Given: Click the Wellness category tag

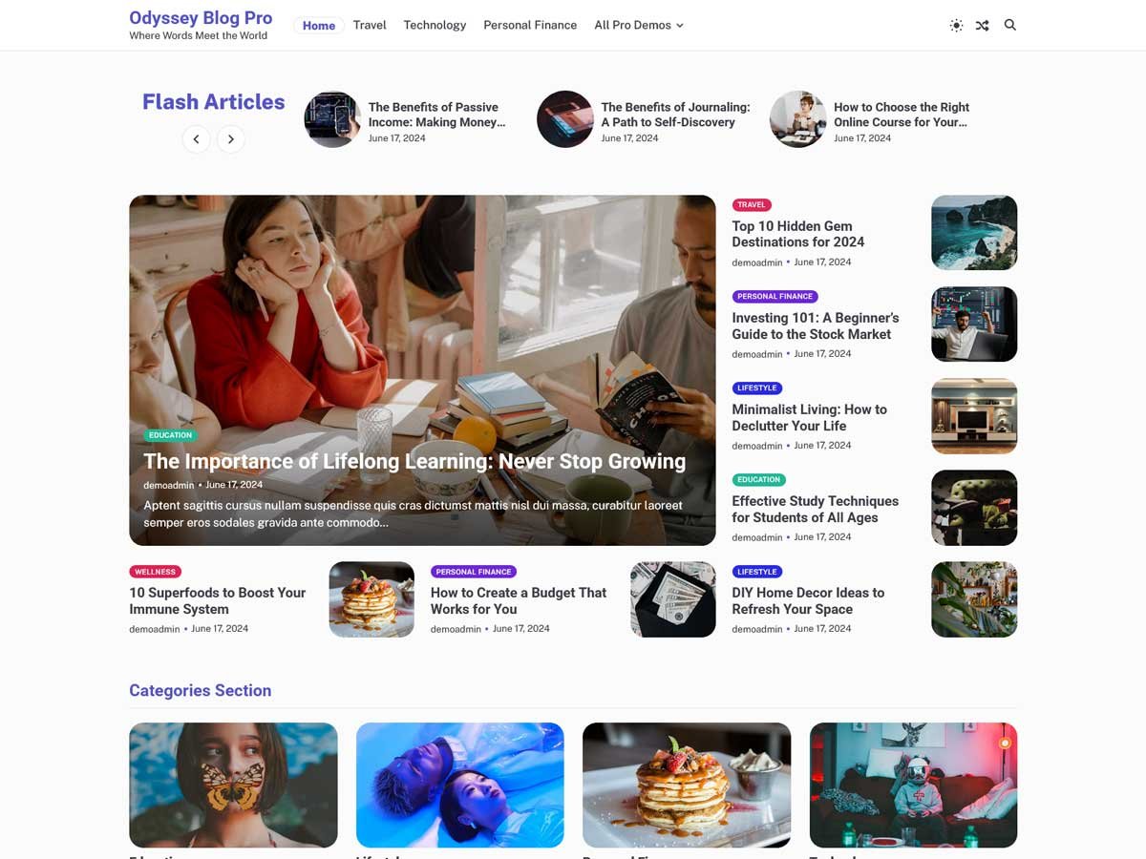Looking at the screenshot, I should pos(155,572).
